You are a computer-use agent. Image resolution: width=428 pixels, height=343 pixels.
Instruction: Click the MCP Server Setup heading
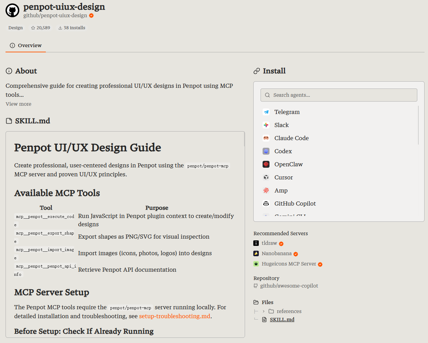52,292
